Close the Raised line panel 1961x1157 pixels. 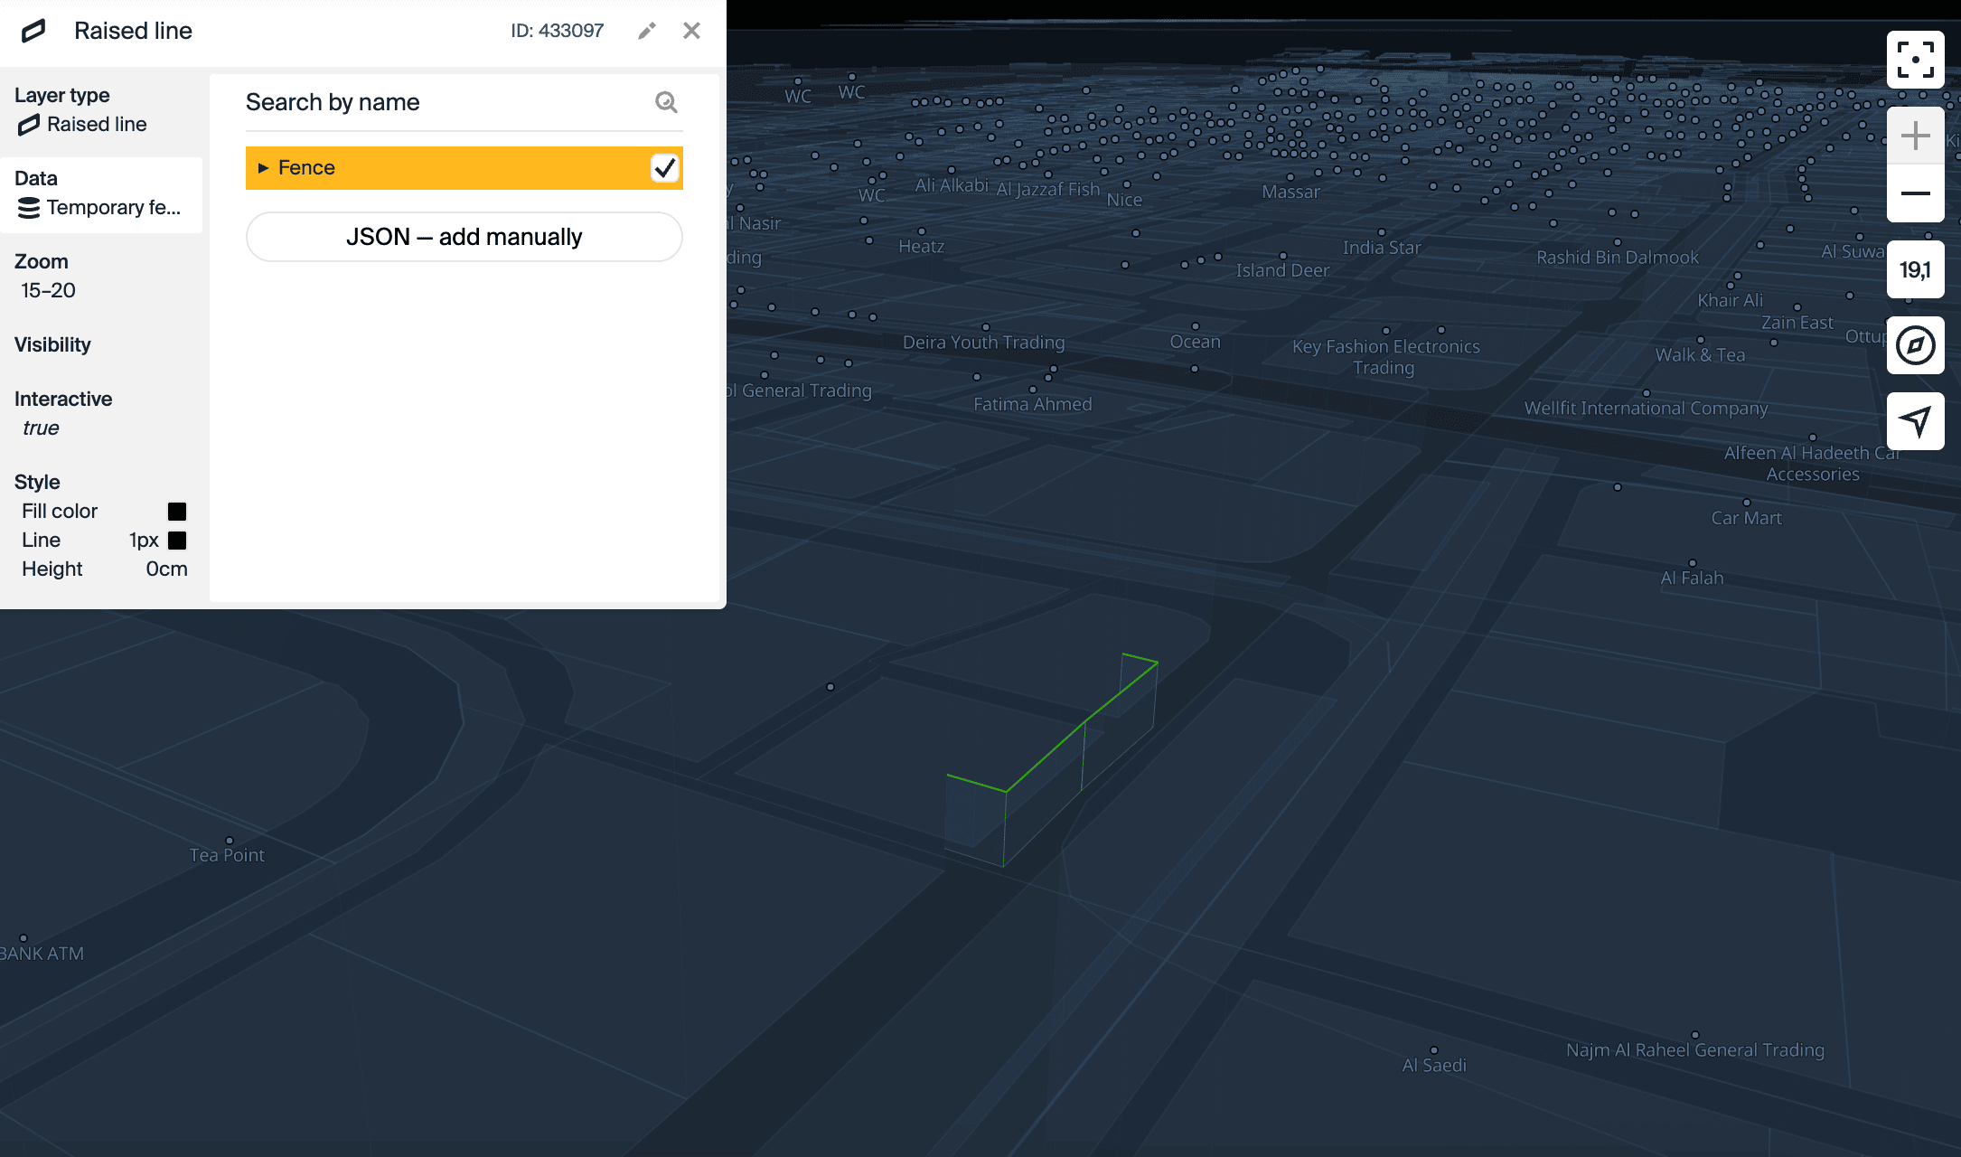691,31
